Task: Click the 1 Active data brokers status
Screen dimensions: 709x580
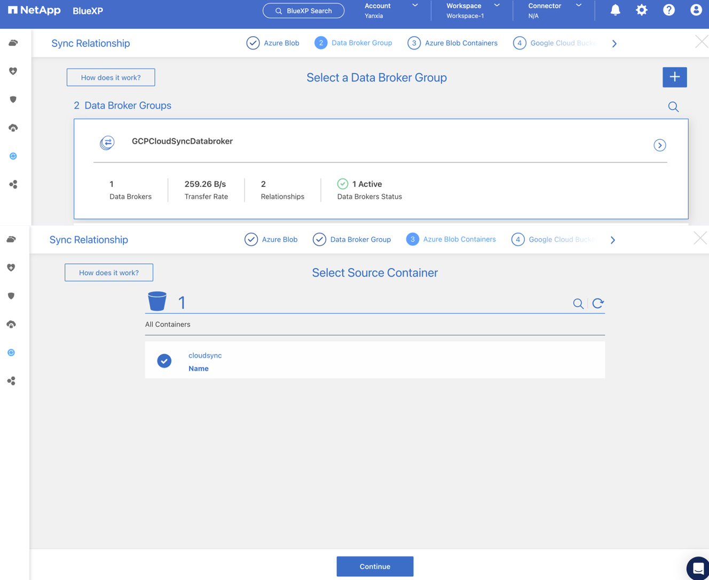Action: click(x=360, y=184)
